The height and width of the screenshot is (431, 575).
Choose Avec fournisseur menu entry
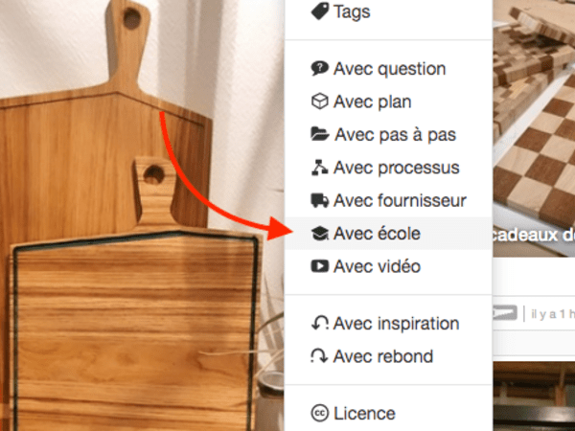click(x=389, y=200)
